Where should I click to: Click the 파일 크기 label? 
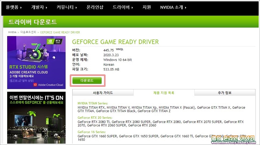tap(80, 69)
